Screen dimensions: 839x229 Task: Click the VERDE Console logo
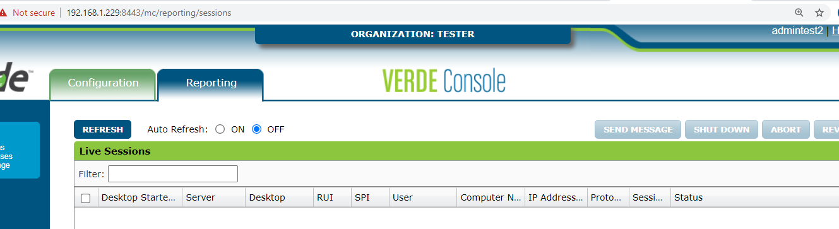444,81
